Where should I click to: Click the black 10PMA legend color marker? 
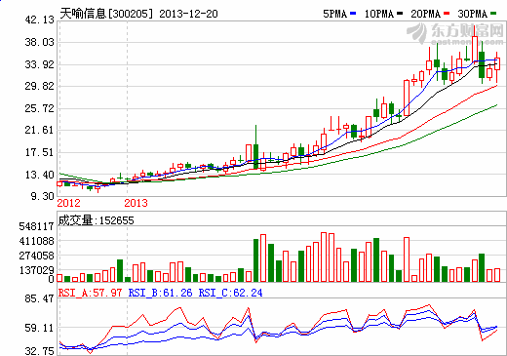tap(400, 14)
